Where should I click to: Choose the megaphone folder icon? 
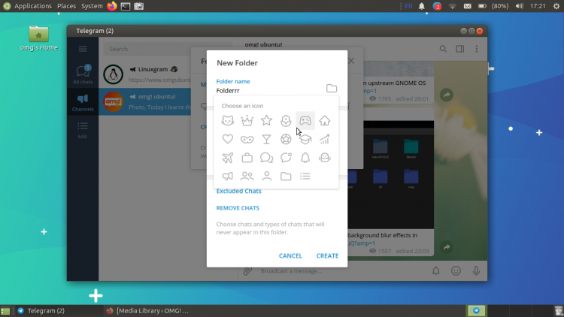click(x=228, y=176)
